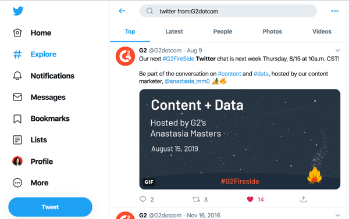The height and width of the screenshot is (219, 349).
Task: Open the three-dot search options menu
Action: click(x=334, y=11)
